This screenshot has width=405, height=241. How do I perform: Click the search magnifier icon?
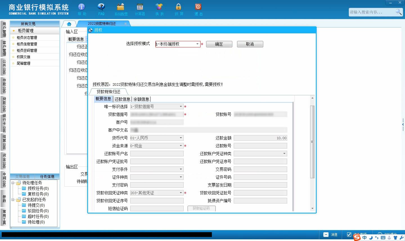[x=399, y=12]
